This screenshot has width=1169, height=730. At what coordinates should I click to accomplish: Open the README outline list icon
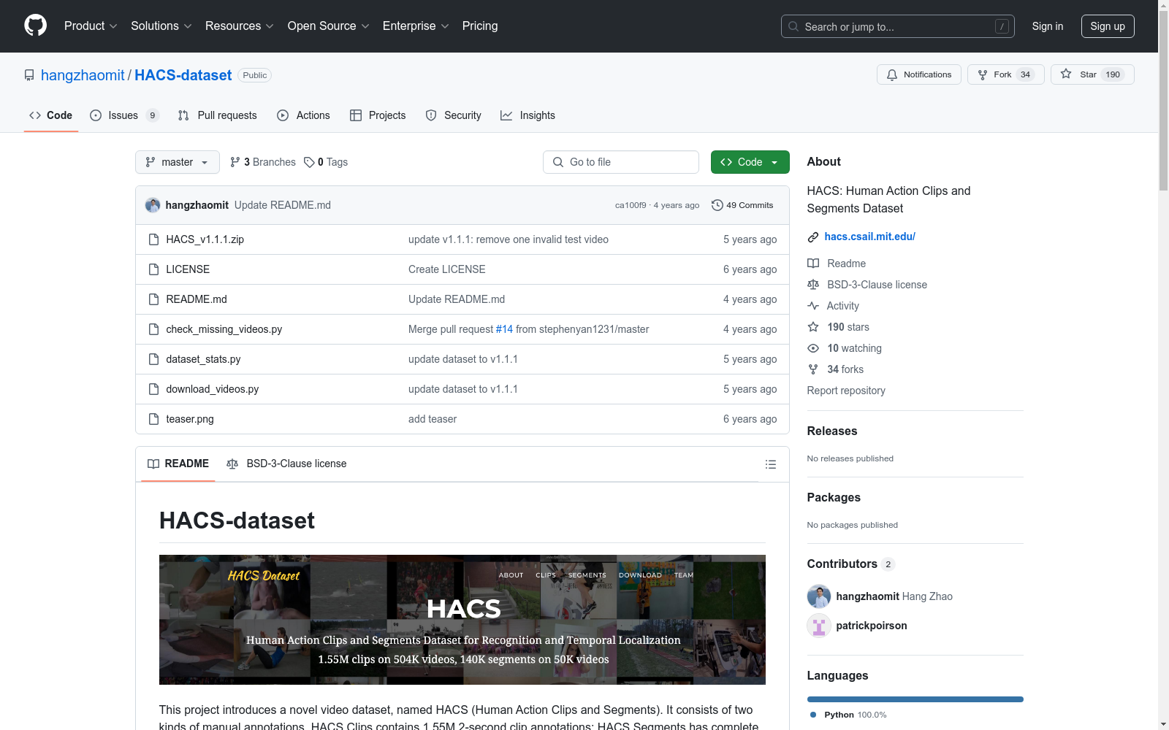point(770,464)
